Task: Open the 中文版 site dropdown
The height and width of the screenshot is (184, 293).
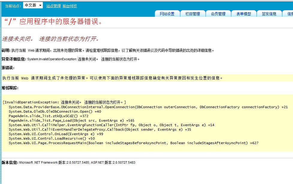Action: pos(33,5)
